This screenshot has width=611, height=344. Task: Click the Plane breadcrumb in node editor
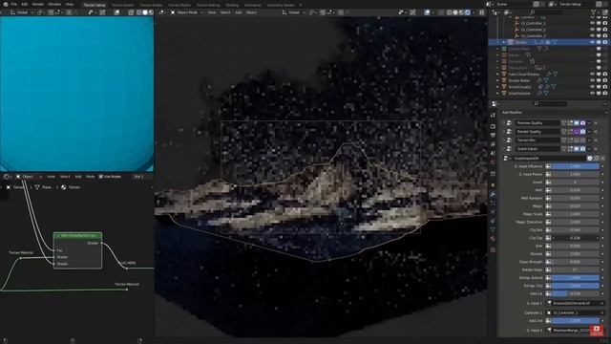(43, 187)
